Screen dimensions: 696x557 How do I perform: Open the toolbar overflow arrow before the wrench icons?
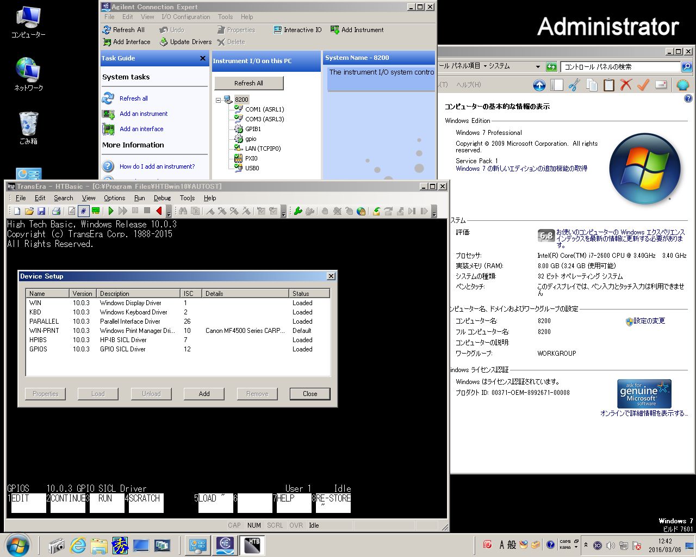(x=283, y=212)
